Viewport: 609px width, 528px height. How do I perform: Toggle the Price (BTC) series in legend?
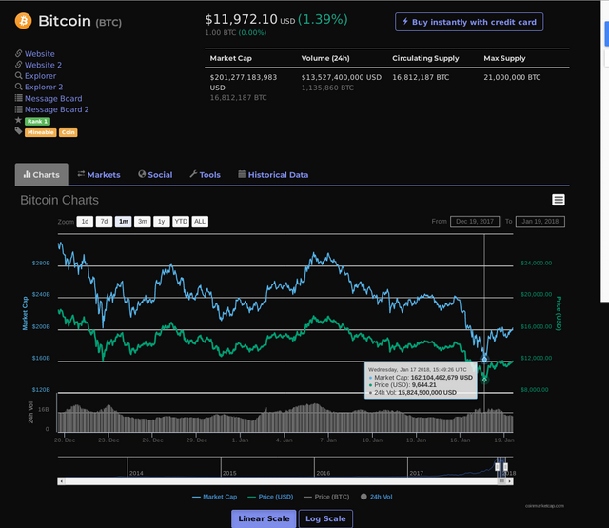coord(326,497)
